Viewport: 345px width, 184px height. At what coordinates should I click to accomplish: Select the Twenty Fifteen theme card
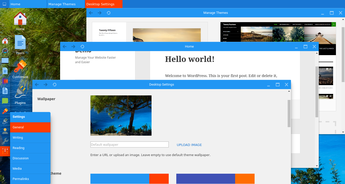click(150, 32)
